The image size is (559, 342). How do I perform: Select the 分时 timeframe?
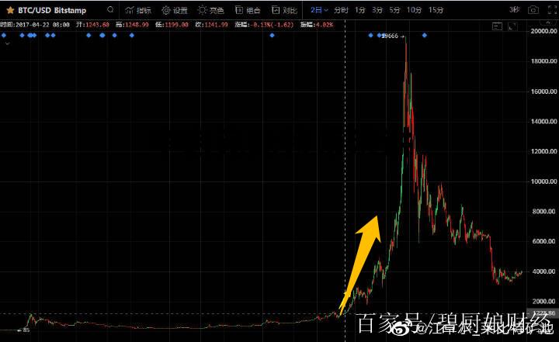click(341, 10)
